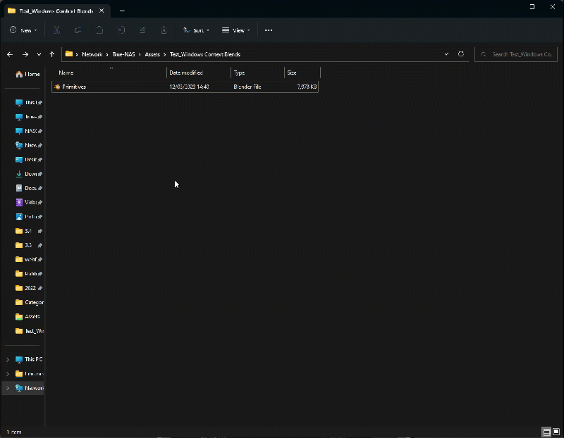Switch to the details view layout button

[x=546, y=432]
